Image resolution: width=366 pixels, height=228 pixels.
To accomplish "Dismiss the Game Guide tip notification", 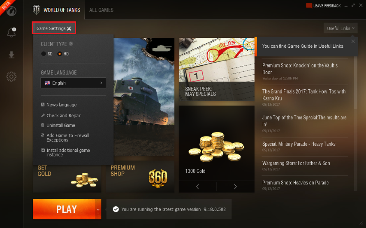I will click(x=353, y=41).
